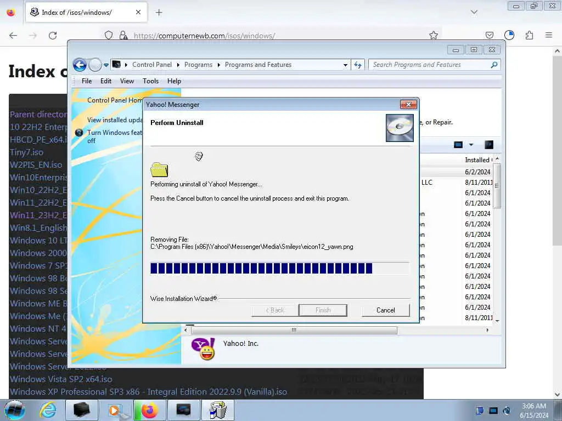Click Control Panel breadcrumb segment

[152, 65]
